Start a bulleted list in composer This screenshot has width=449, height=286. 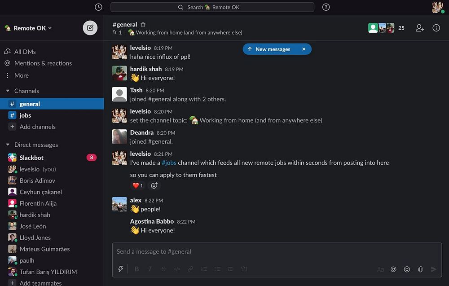[218, 269]
